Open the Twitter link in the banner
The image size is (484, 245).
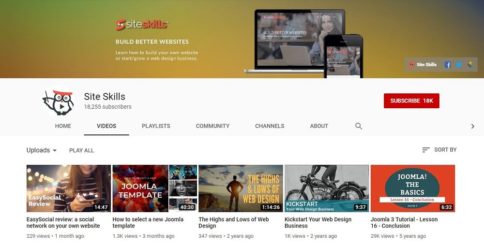459,65
